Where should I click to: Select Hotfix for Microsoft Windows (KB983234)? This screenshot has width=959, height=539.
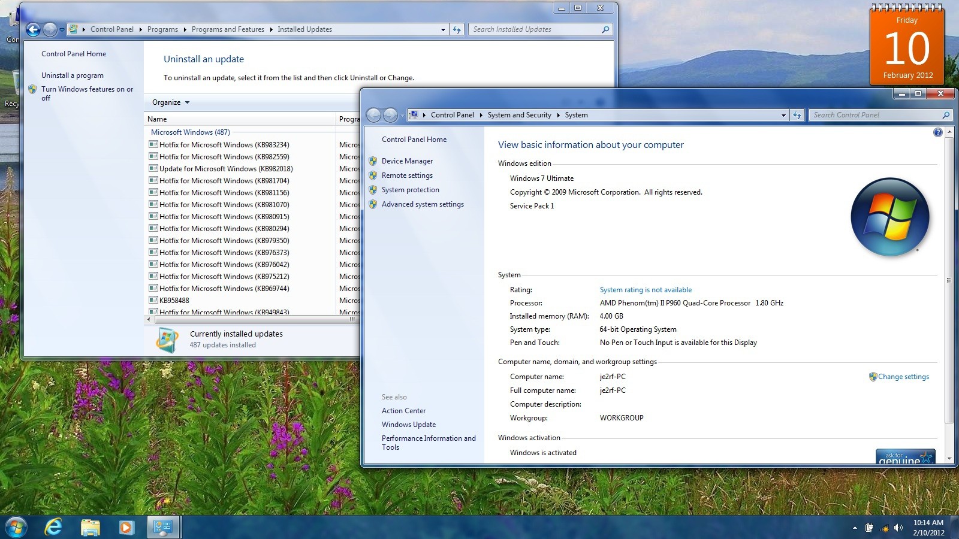coord(224,145)
